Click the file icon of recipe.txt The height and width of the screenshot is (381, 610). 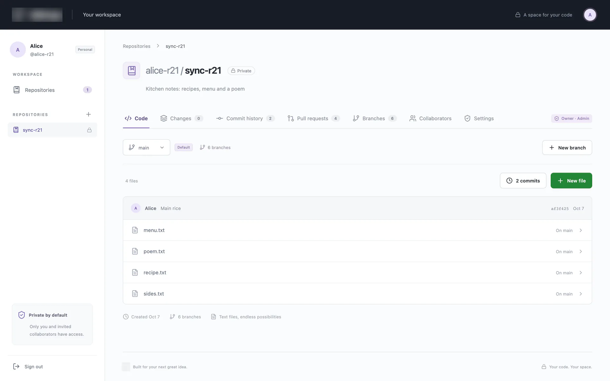click(135, 272)
